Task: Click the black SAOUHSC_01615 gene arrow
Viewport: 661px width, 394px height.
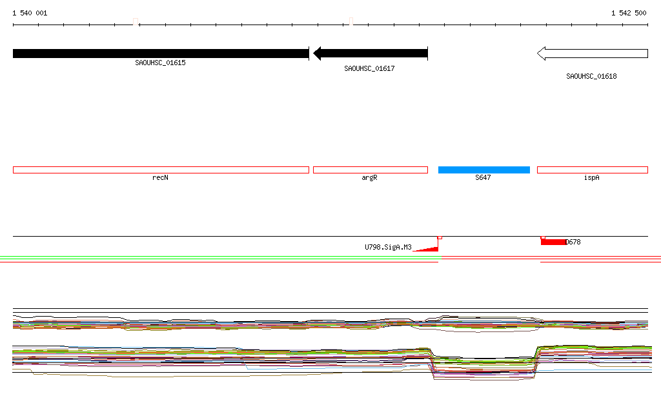Action: [x=161, y=54]
